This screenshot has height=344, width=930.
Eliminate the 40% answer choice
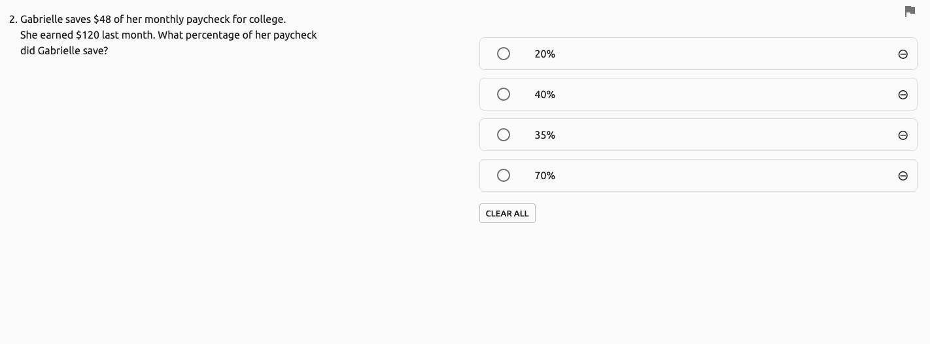[903, 95]
